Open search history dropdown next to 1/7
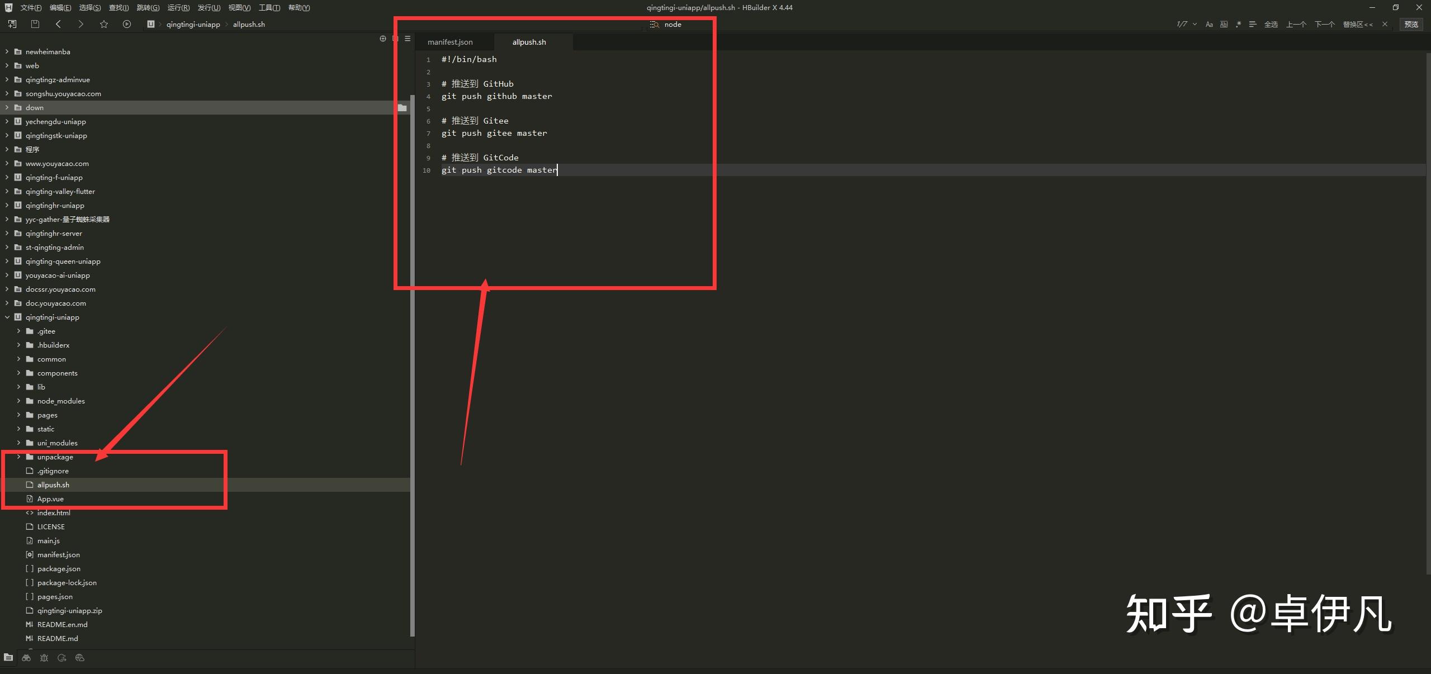Viewport: 1431px width, 674px height. (x=1195, y=24)
